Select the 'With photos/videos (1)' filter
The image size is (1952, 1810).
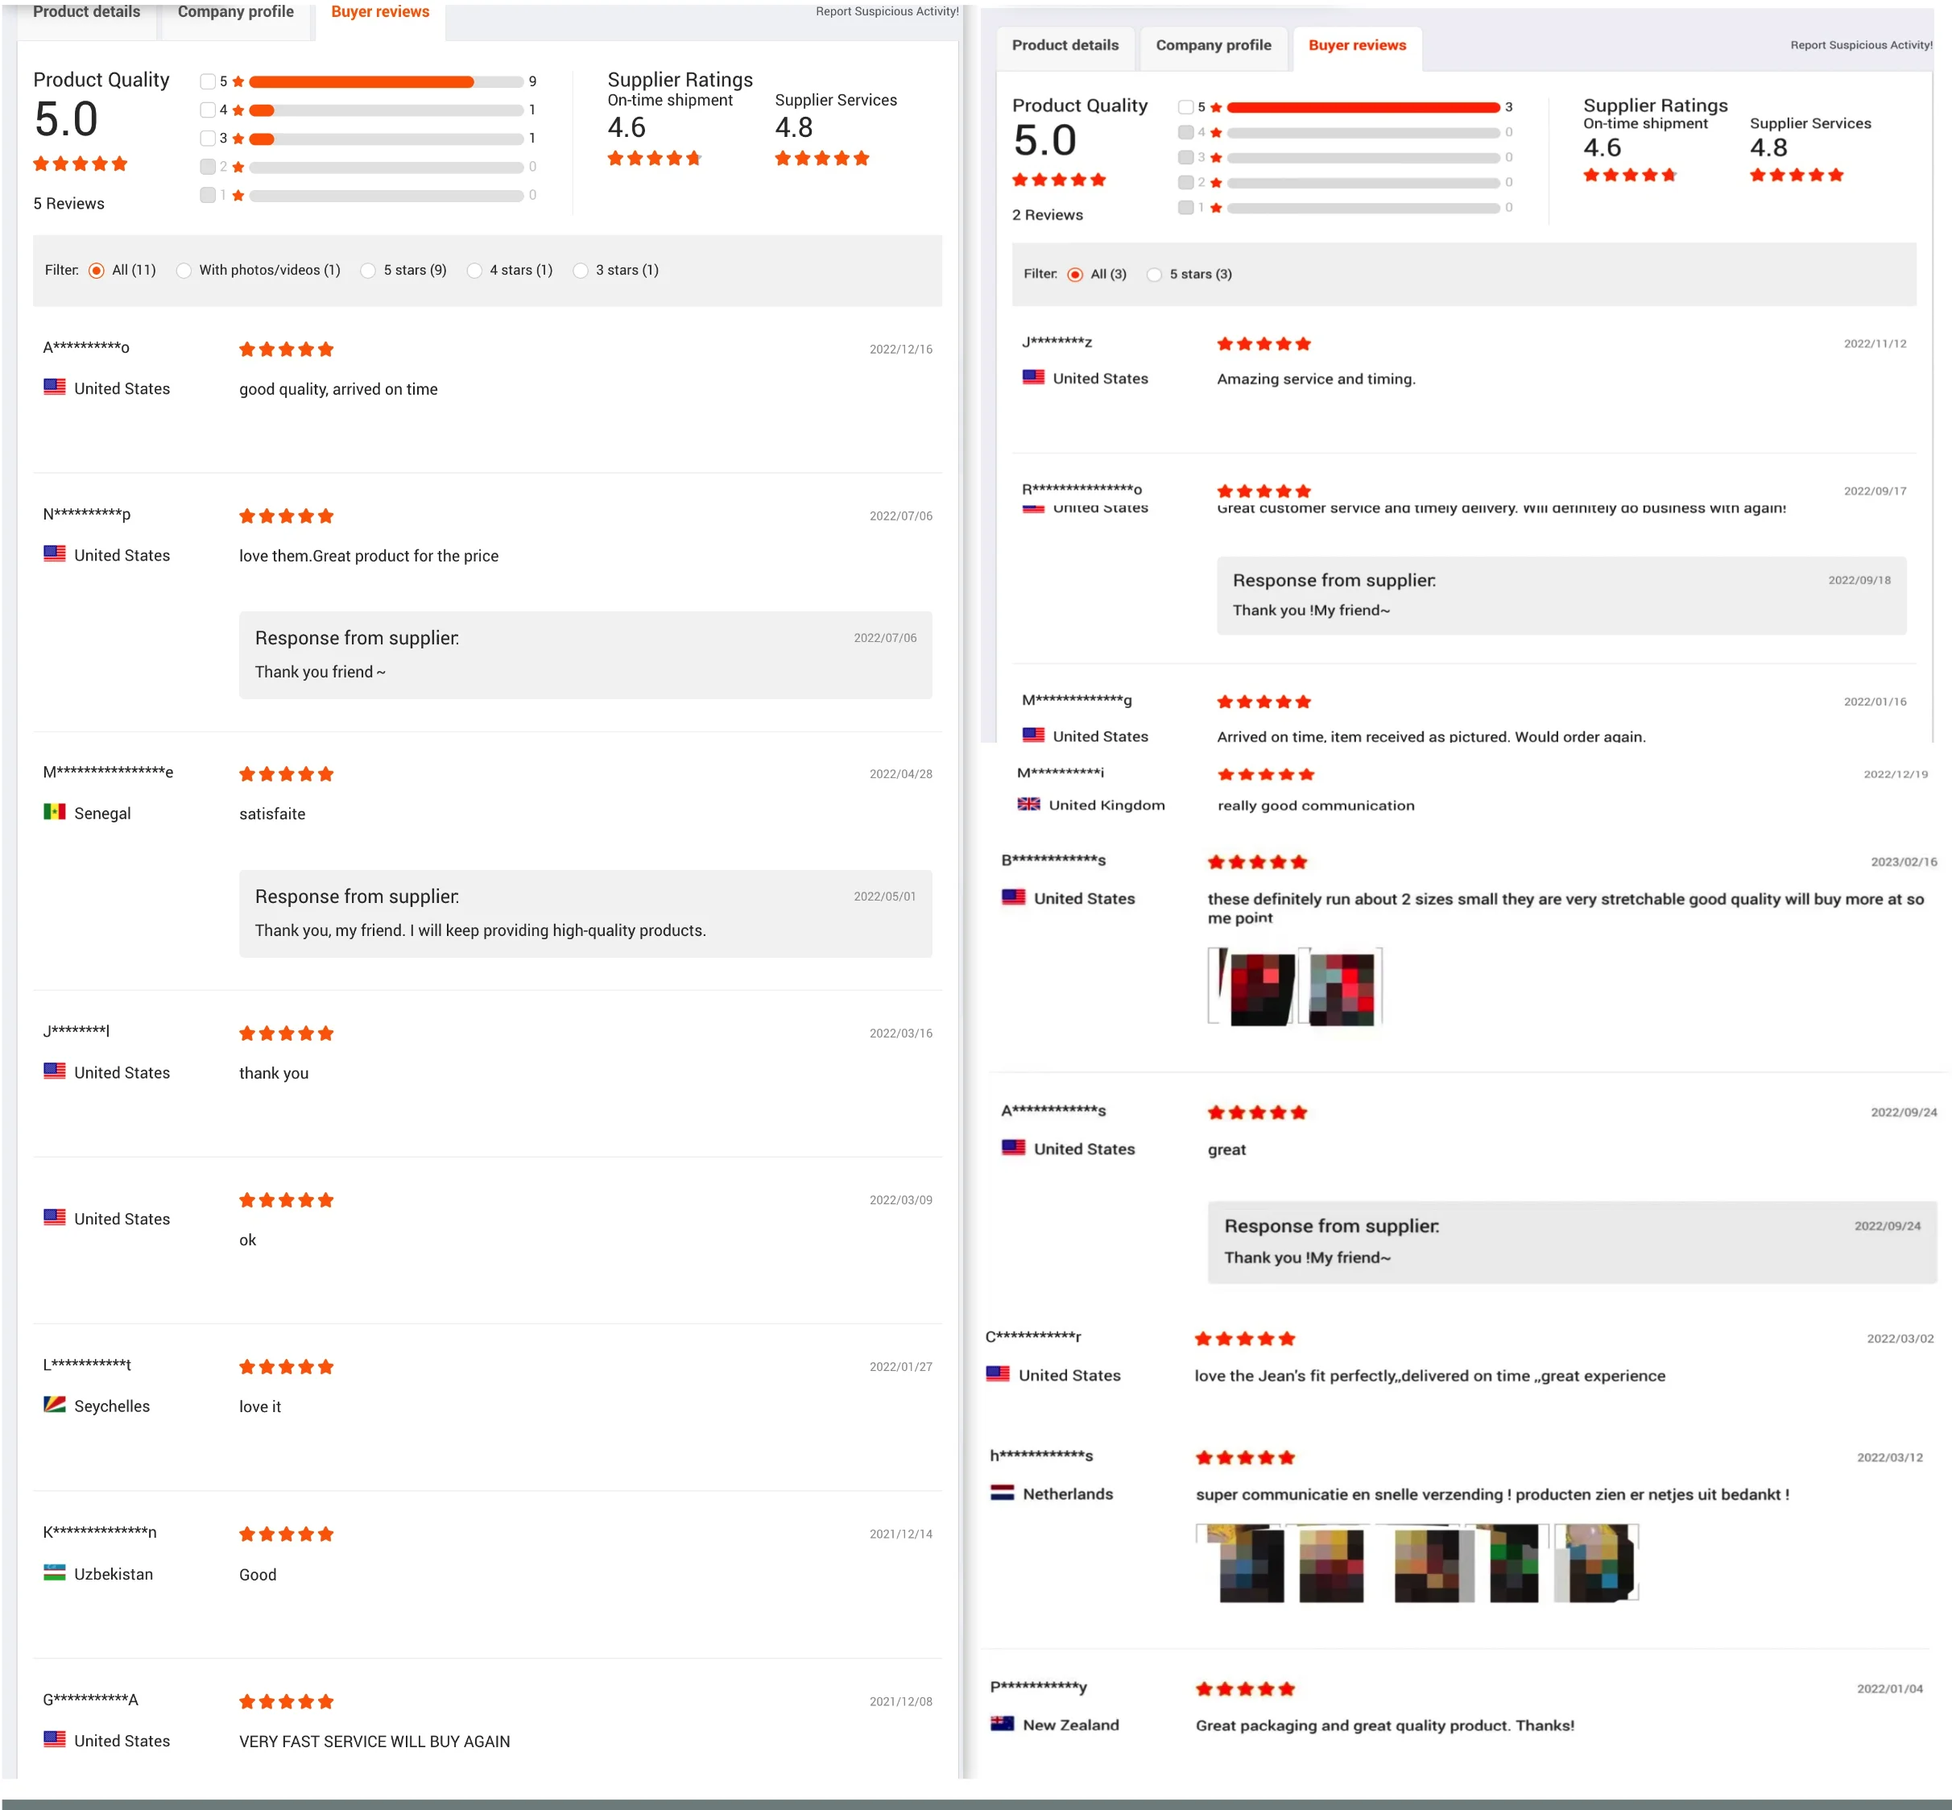184,271
